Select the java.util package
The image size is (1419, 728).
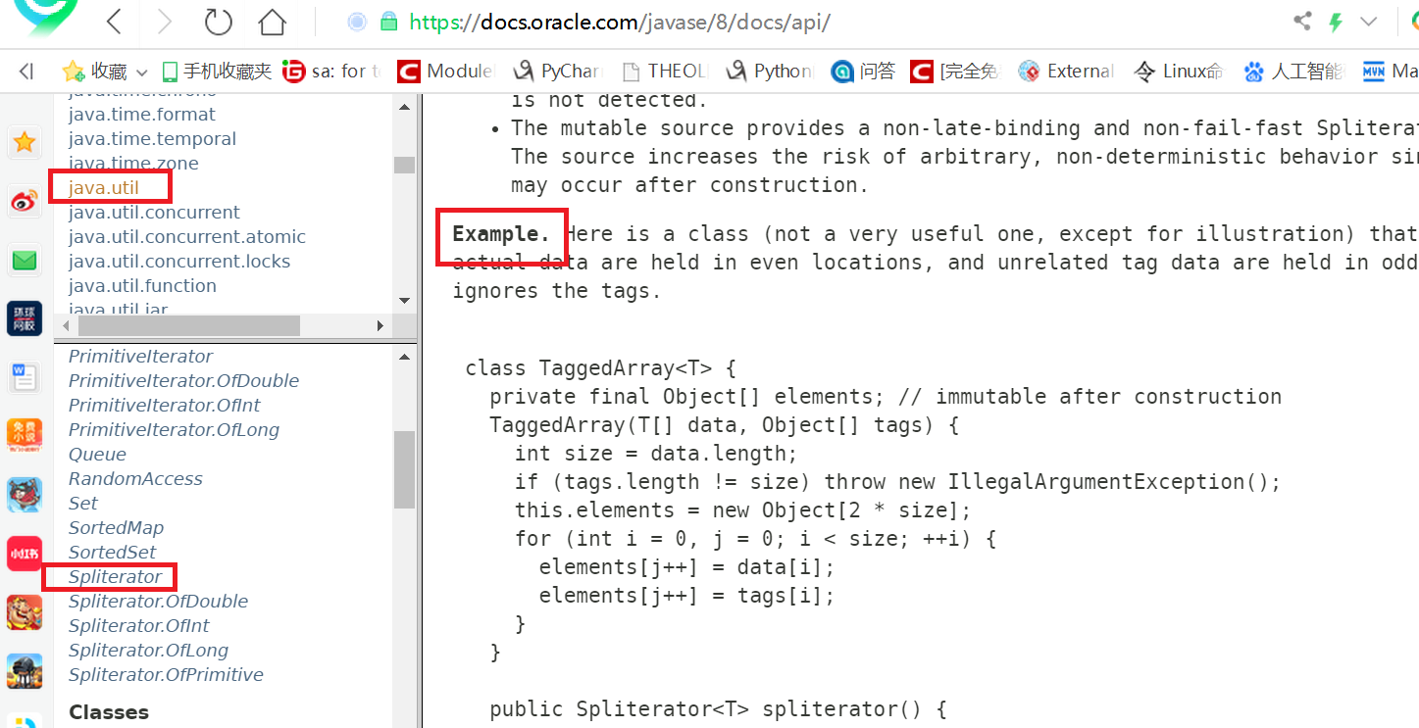(x=104, y=187)
